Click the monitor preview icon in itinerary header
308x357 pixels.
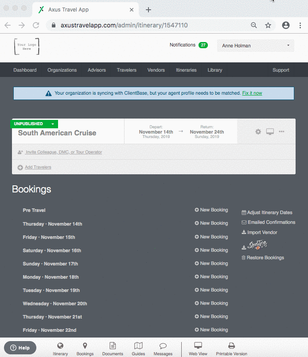270,131
